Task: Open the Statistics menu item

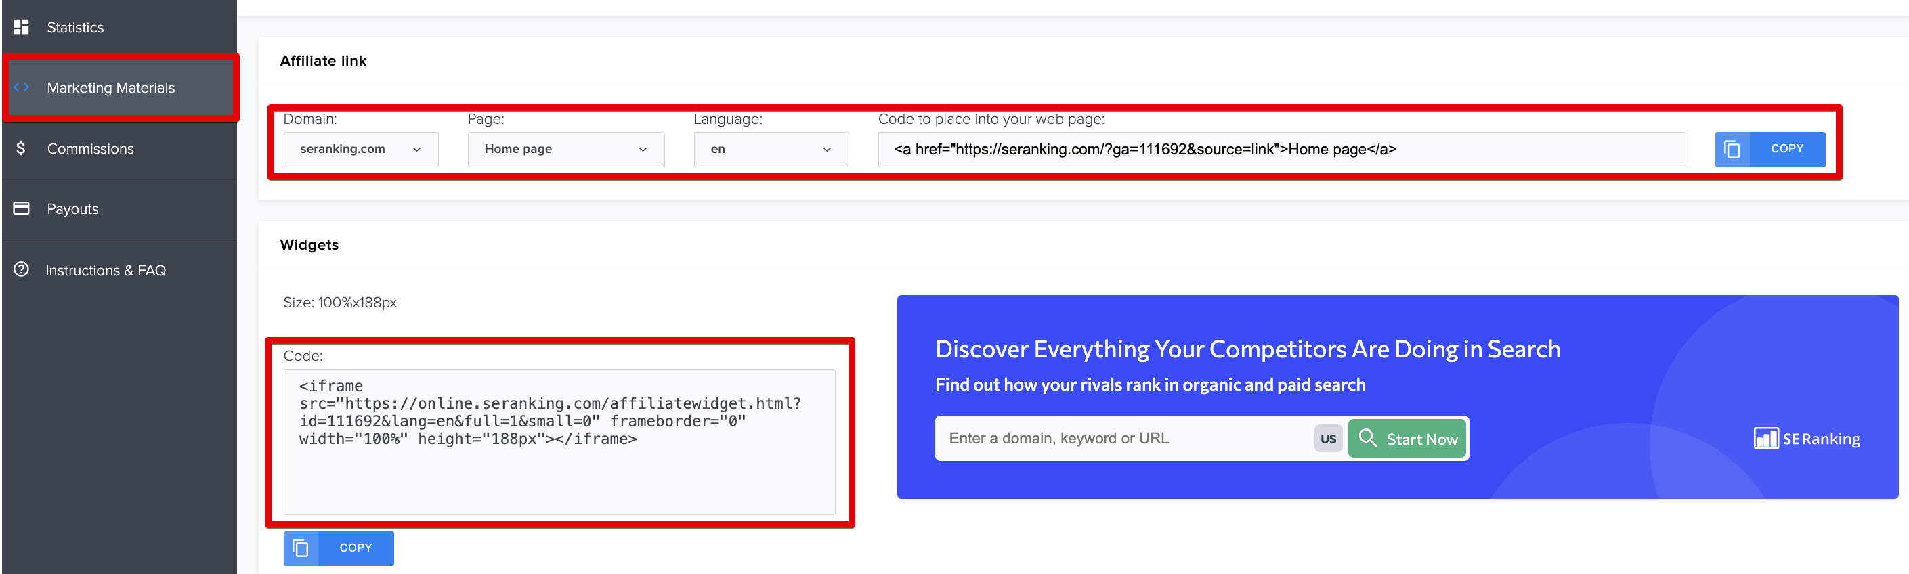Action: pos(120,27)
